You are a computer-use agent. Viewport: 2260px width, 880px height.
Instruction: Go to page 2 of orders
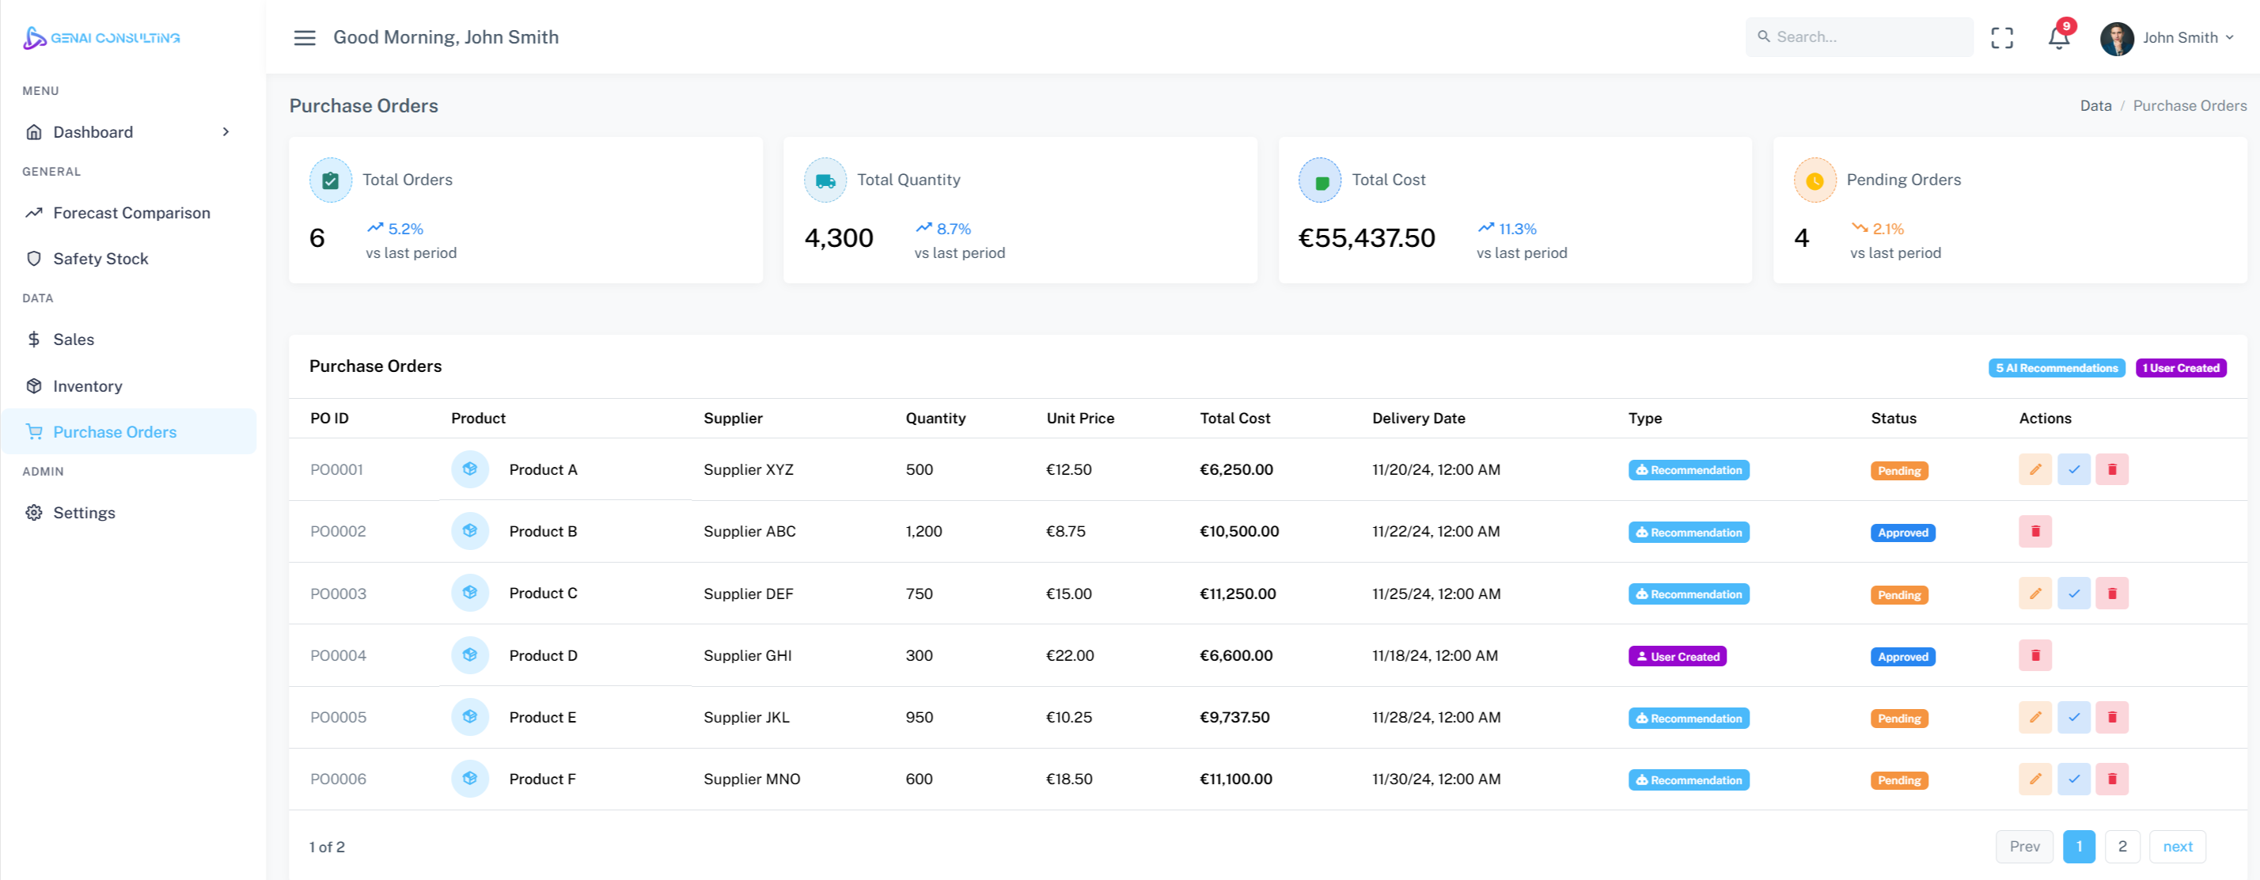[2122, 846]
